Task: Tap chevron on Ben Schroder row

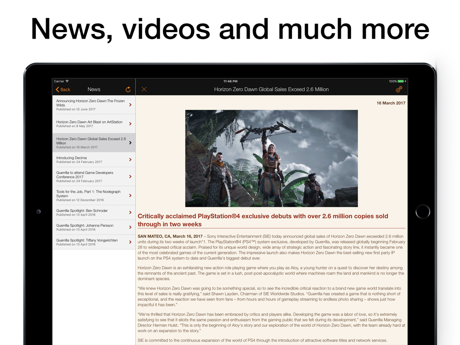Action: pos(130,213)
